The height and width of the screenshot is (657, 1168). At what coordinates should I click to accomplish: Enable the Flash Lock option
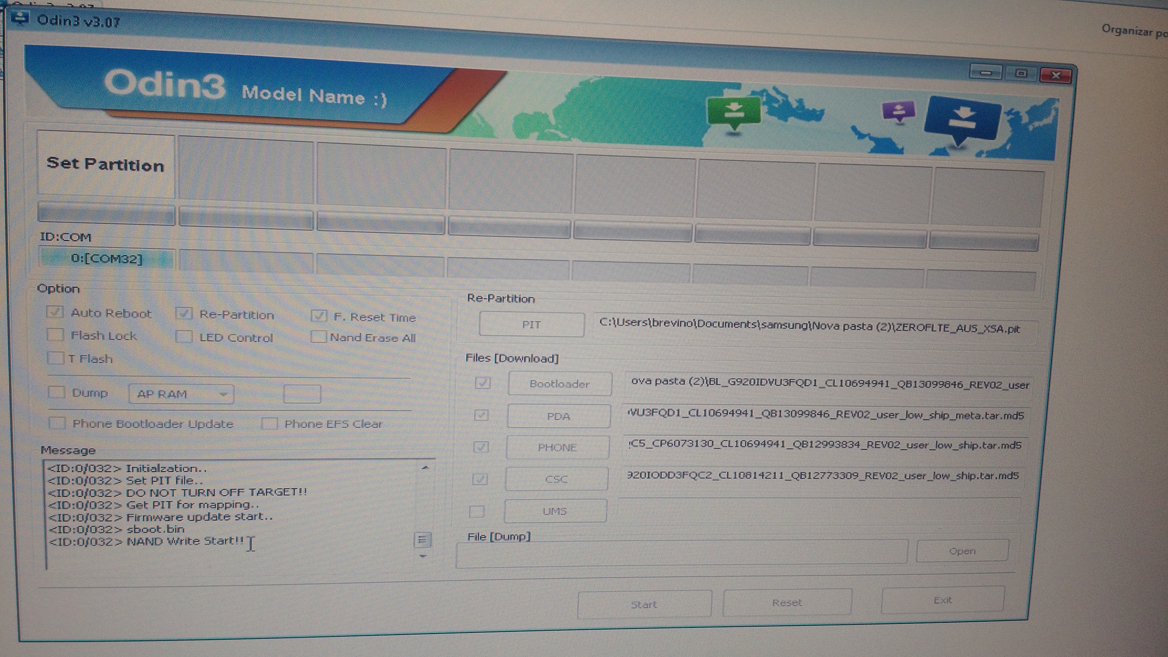tap(55, 335)
